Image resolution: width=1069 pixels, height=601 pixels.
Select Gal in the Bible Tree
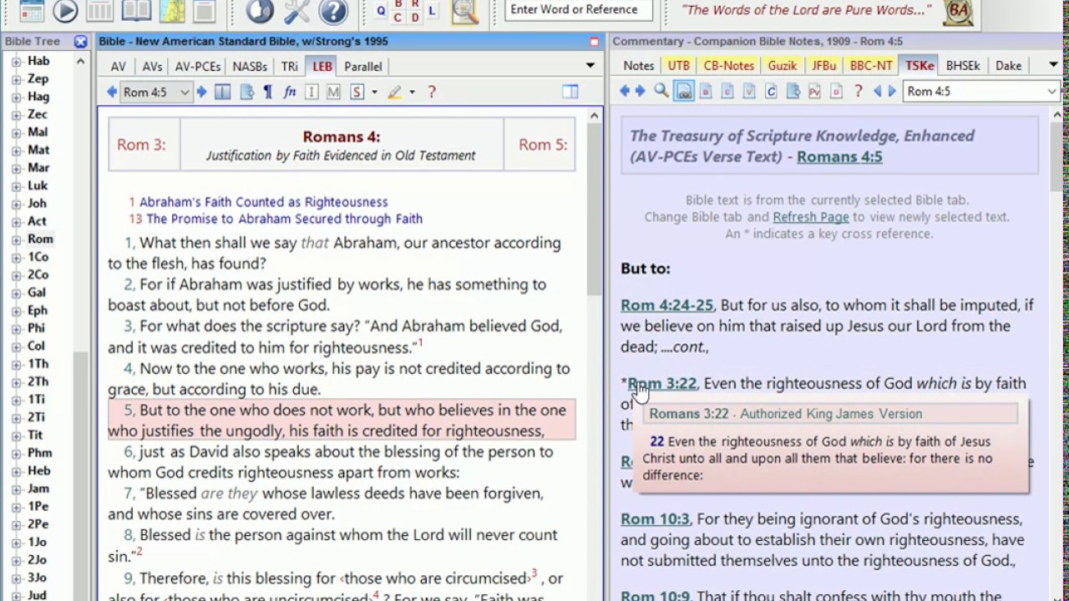point(37,292)
